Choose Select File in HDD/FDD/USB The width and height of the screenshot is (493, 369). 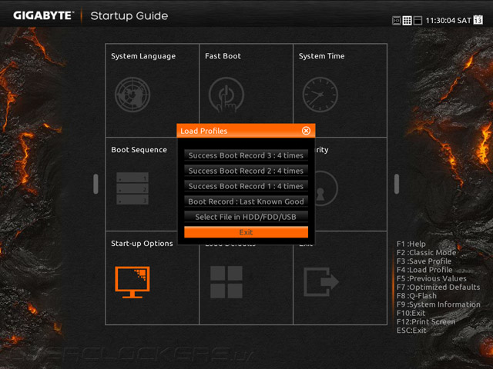point(246,217)
